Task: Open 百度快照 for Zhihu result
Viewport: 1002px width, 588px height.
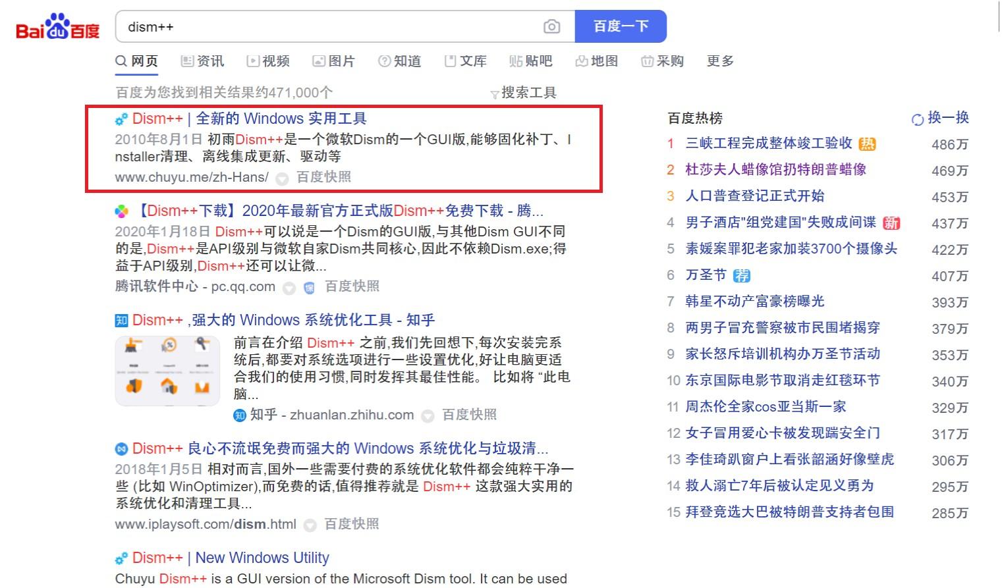Action: (469, 415)
